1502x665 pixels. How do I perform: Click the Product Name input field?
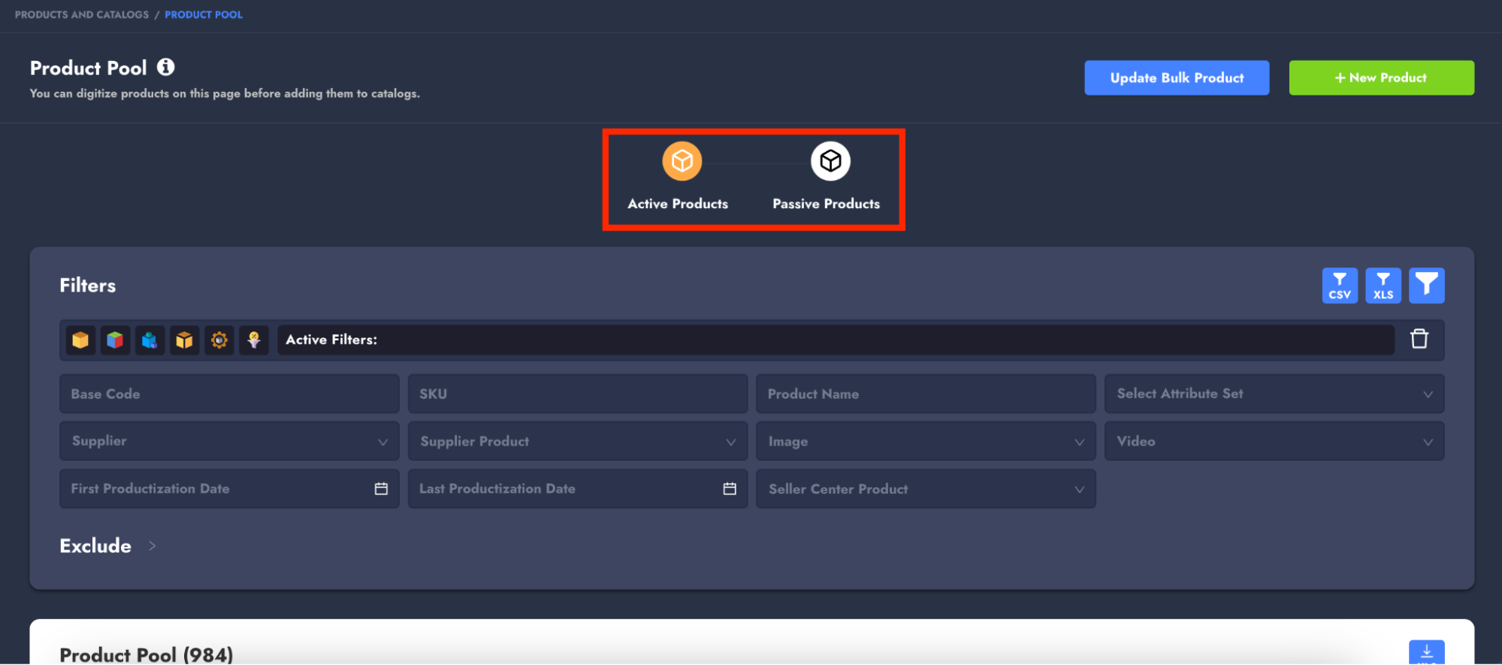click(925, 394)
